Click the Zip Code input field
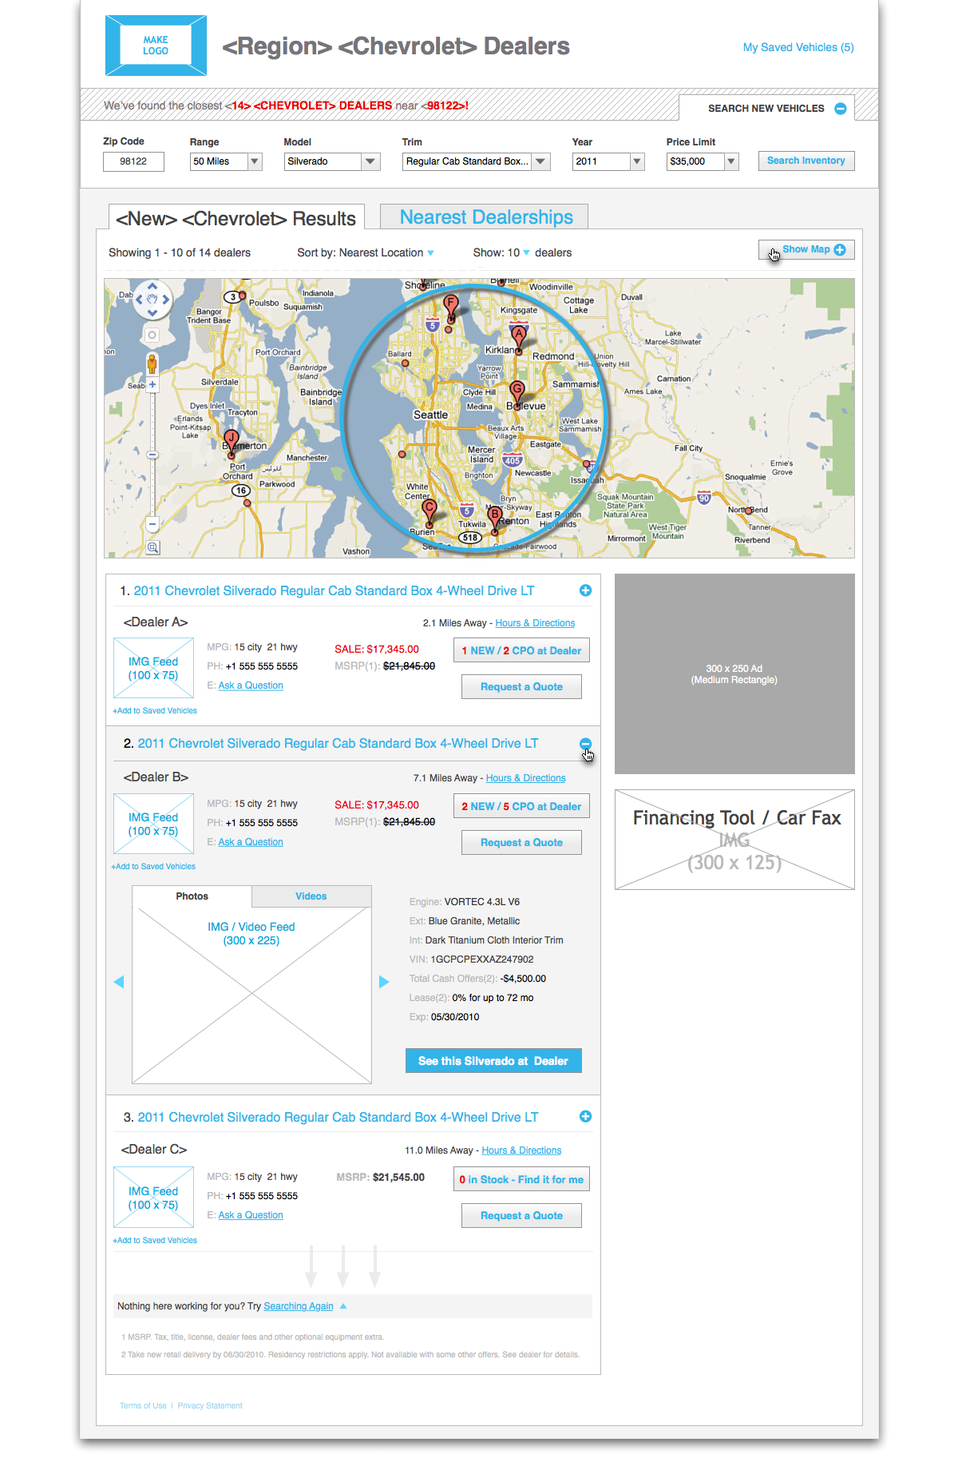Image resolution: width=958 pixels, height=1478 pixels. pos(133,161)
